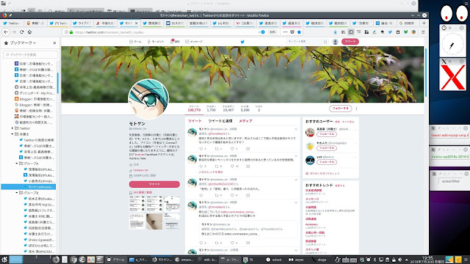Click zoom level 80% badge
The image size is (470, 264).
coord(272,32)
